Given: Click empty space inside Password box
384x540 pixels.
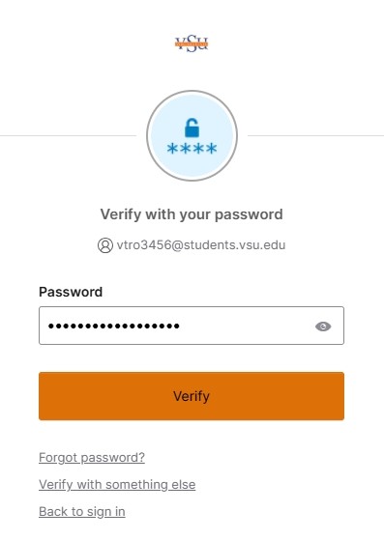Looking at the screenshot, I should (247, 326).
